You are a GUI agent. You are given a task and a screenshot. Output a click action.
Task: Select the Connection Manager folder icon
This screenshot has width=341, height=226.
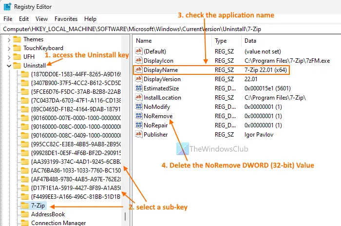[25, 223]
